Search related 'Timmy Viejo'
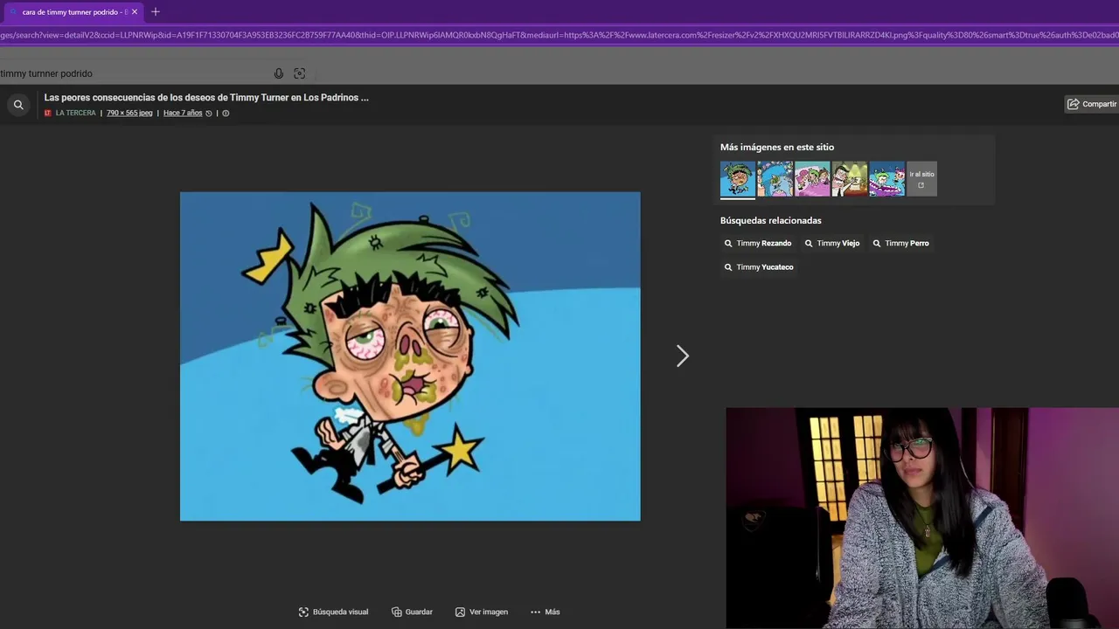1119x629 pixels. (x=832, y=244)
